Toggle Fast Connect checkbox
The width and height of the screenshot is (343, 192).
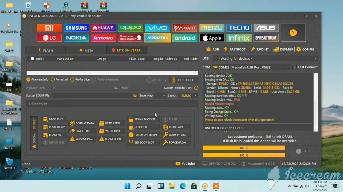[x=294, y=67]
